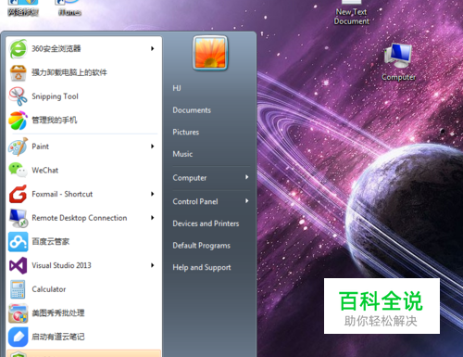Expand the Paint recent files arrow
Screen dimensions: 463x357
[x=153, y=147]
